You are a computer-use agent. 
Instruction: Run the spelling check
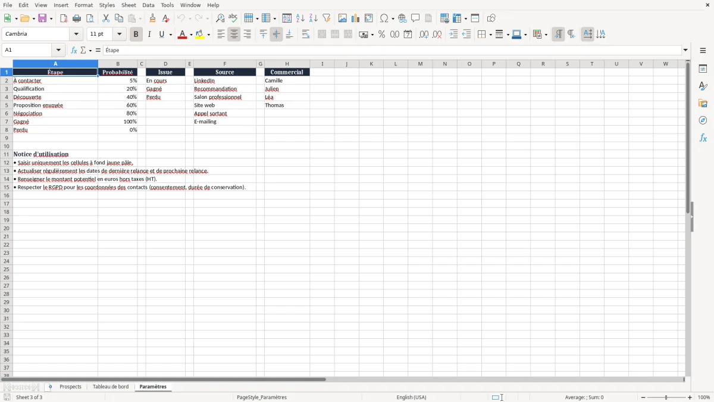[x=233, y=18]
